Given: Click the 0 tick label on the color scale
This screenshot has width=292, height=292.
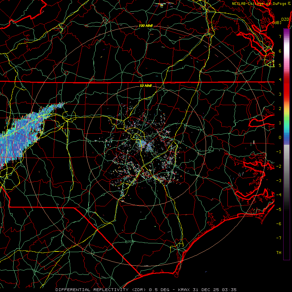Looking at the screenshot, I should click(x=280, y=138).
